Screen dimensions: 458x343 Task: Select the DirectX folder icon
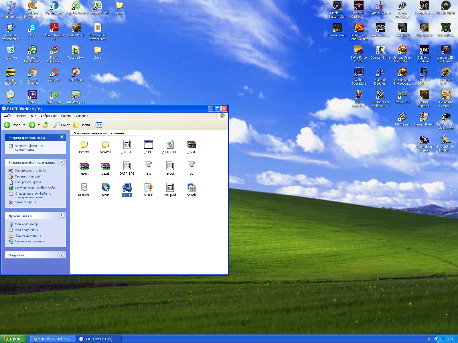pos(84,145)
